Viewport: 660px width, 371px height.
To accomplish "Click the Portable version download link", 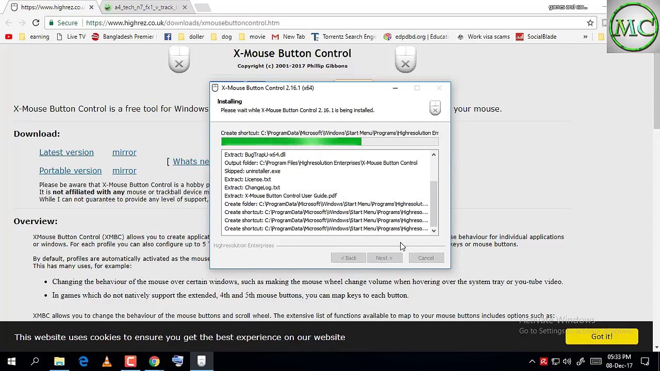I will 70,171.
